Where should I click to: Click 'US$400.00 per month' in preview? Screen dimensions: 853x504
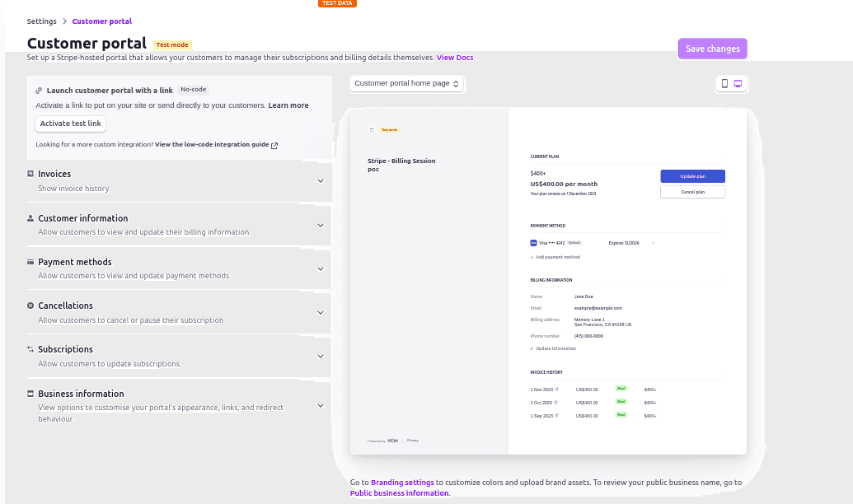tap(564, 184)
